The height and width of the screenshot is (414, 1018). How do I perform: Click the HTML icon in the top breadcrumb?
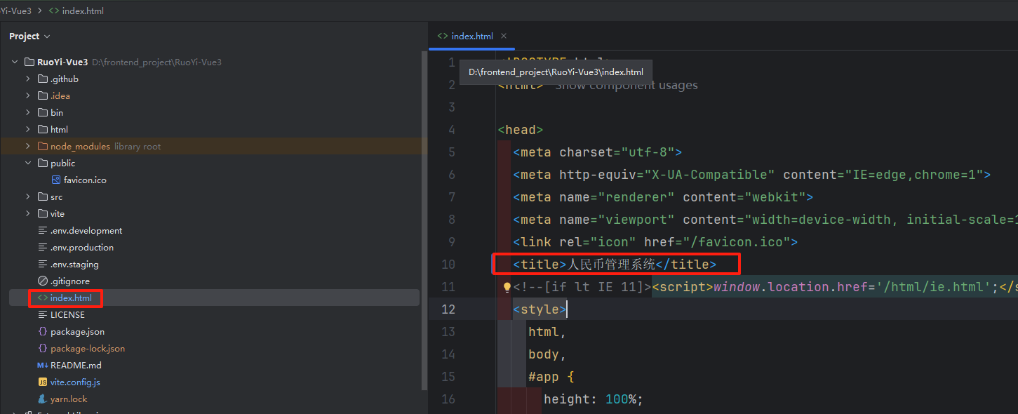[54, 11]
